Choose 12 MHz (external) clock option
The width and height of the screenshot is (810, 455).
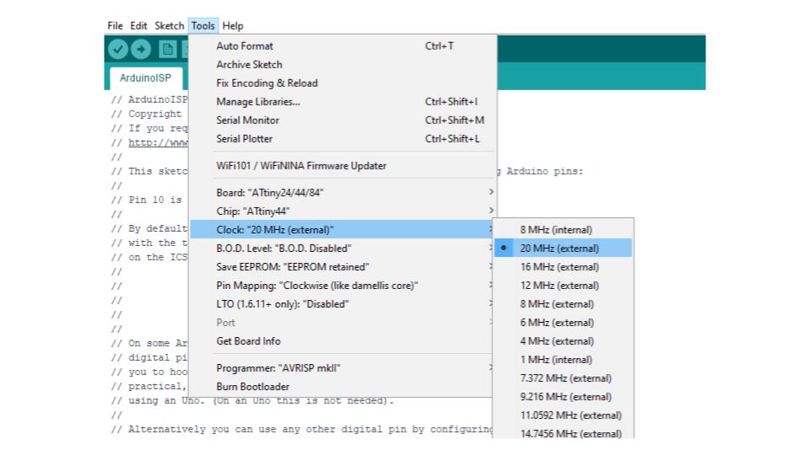click(x=559, y=286)
